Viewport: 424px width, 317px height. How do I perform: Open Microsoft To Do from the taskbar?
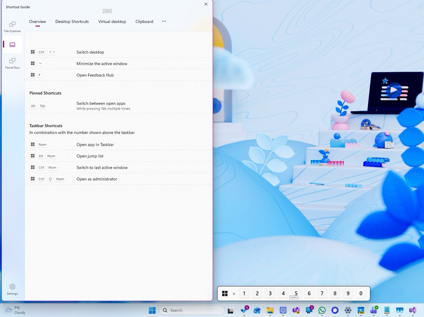pyautogui.click(x=244, y=310)
